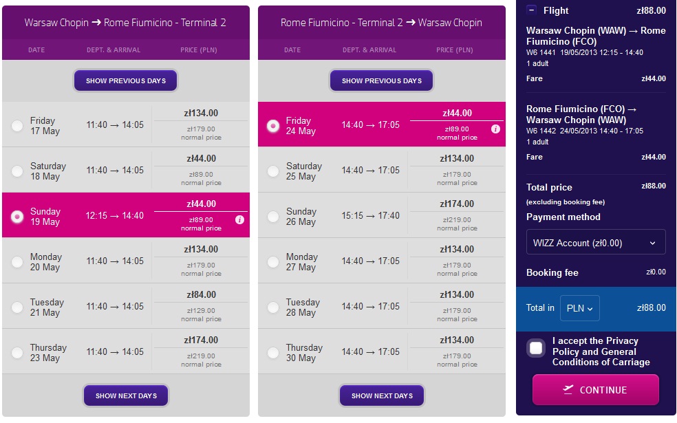The width and height of the screenshot is (677, 423).
Task: Accept Privacy Policy and Conditions checkbox
Action: pos(536,348)
